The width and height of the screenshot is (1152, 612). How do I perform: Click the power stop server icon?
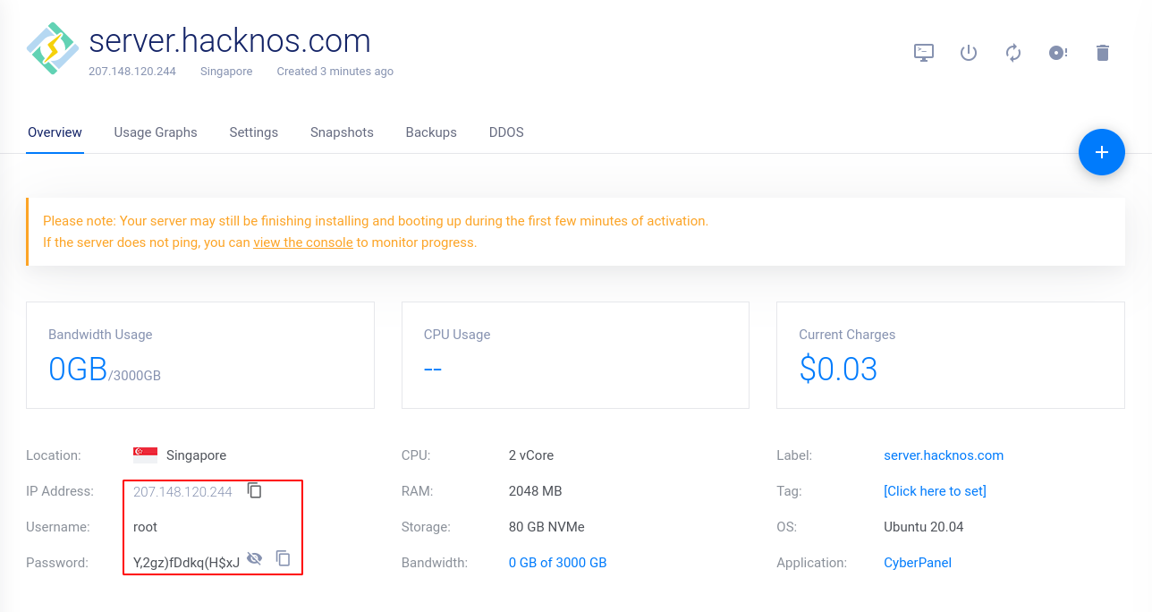969,53
